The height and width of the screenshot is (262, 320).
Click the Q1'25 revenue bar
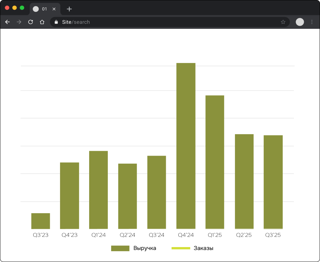tap(215, 162)
